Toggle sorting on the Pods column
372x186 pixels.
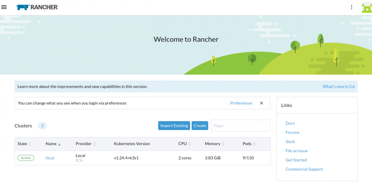coord(255,144)
